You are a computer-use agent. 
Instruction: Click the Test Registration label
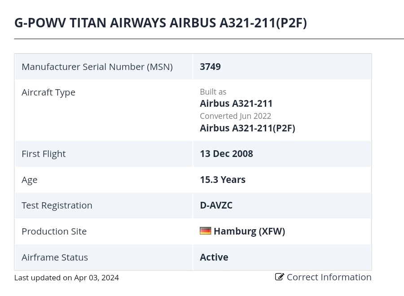point(57,205)
